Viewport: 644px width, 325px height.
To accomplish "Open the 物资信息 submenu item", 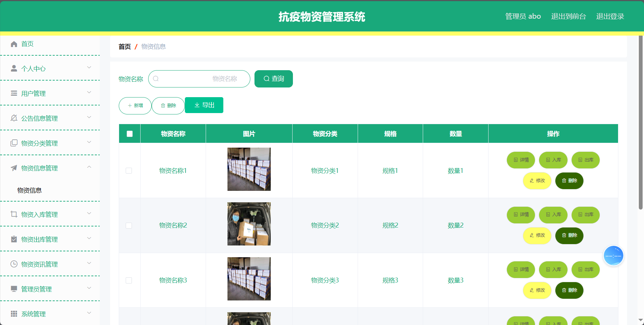I will (x=29, y=190).
